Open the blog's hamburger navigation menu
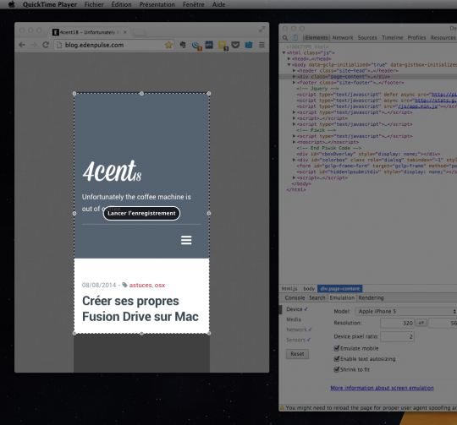The width and height of the screenshot is (457, 425). [186, 240]
